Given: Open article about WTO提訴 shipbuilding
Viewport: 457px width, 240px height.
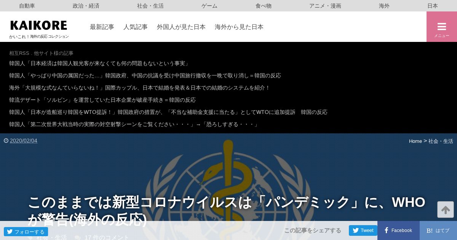Looking at the screenshot, I should point(168,112).
